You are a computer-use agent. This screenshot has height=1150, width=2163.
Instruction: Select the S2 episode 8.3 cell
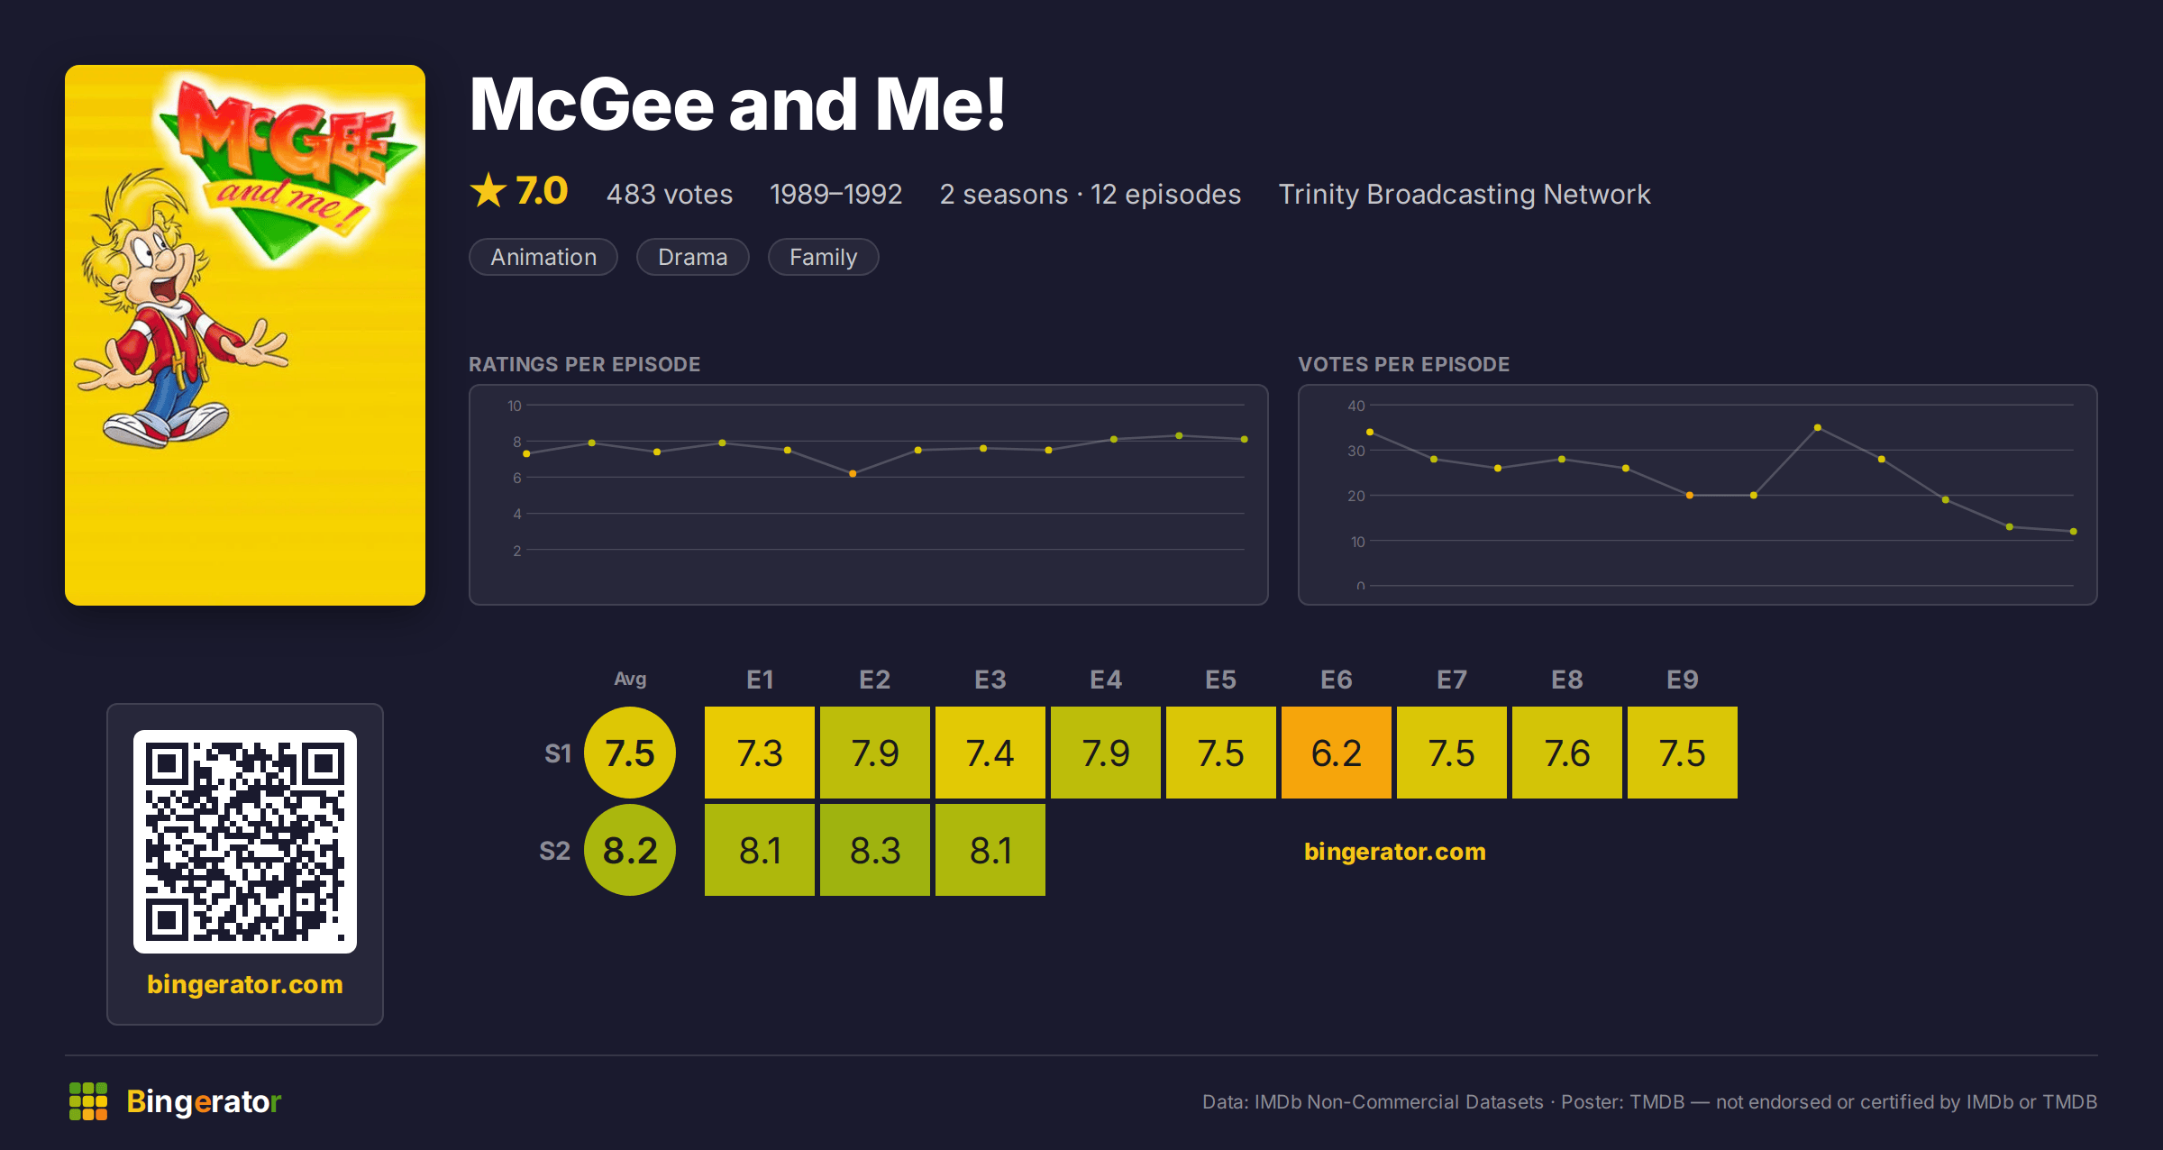click(875, 850)
